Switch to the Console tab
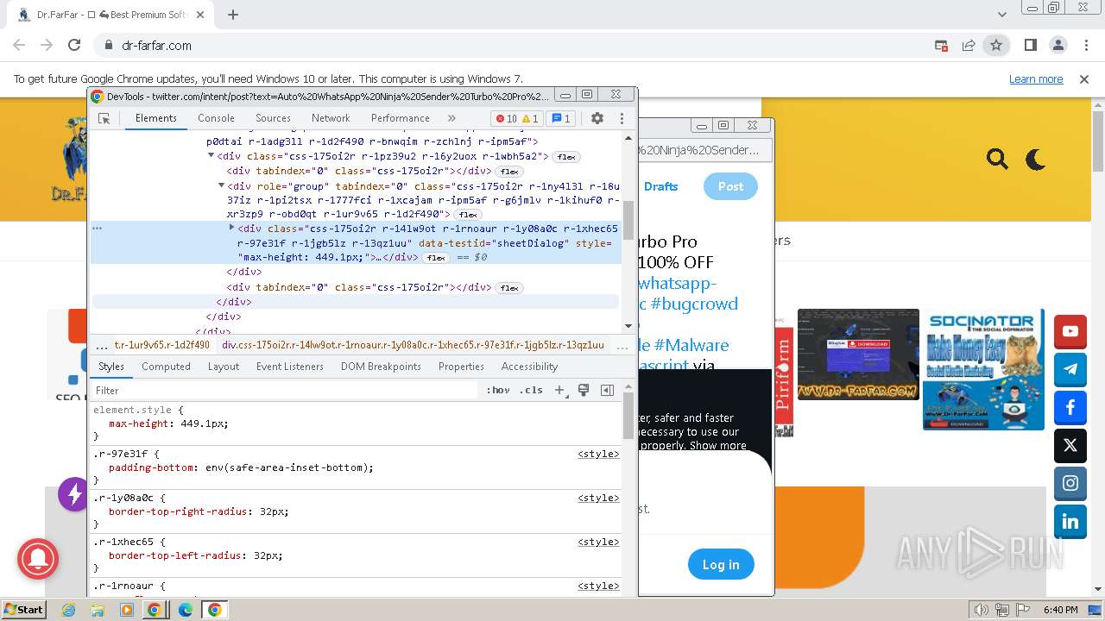Image resolution: width=1105 pixels, height=621 pixels. click(216, 118)
